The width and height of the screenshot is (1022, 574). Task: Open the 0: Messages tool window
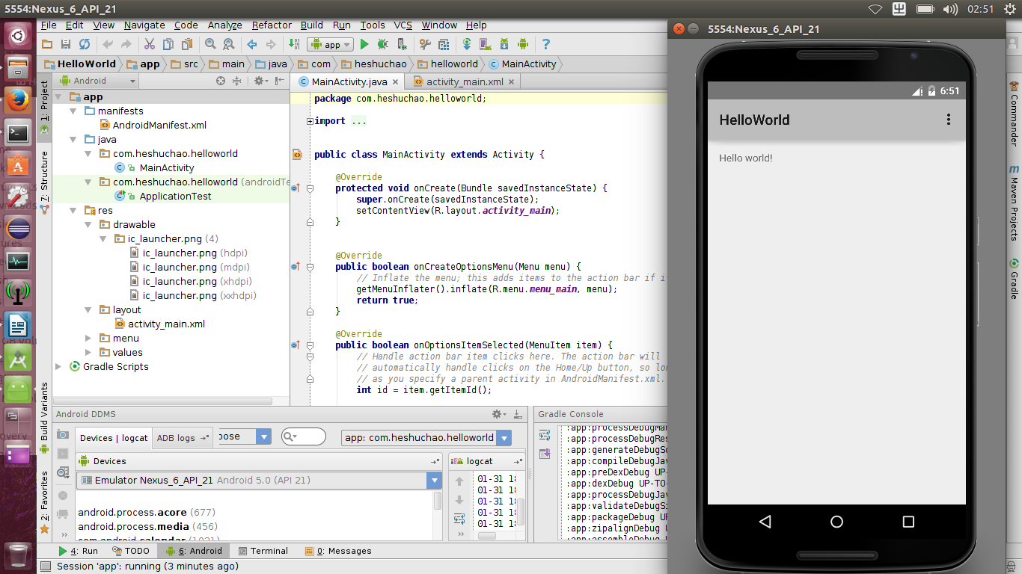[338, 551]
